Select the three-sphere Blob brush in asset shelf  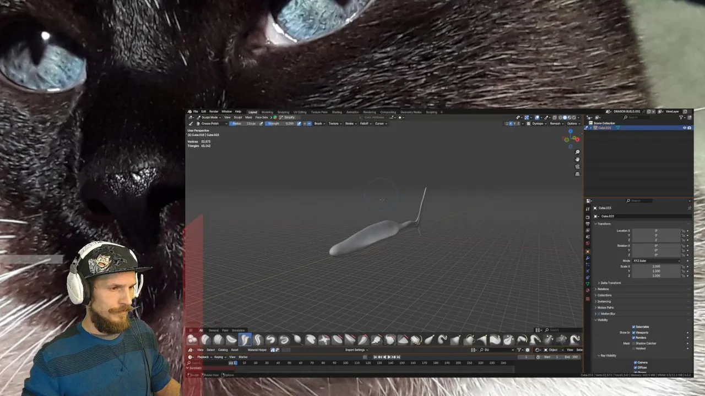click(x=192, y=340)
